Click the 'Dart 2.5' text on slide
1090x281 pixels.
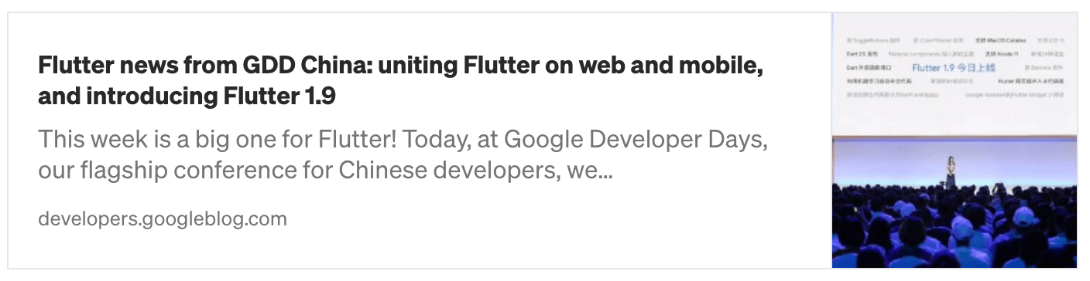(856, 54)
